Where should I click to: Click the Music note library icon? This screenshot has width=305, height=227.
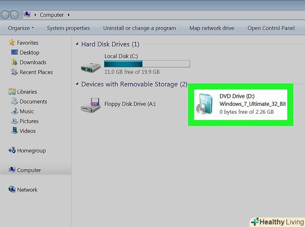tap(15, 111)
